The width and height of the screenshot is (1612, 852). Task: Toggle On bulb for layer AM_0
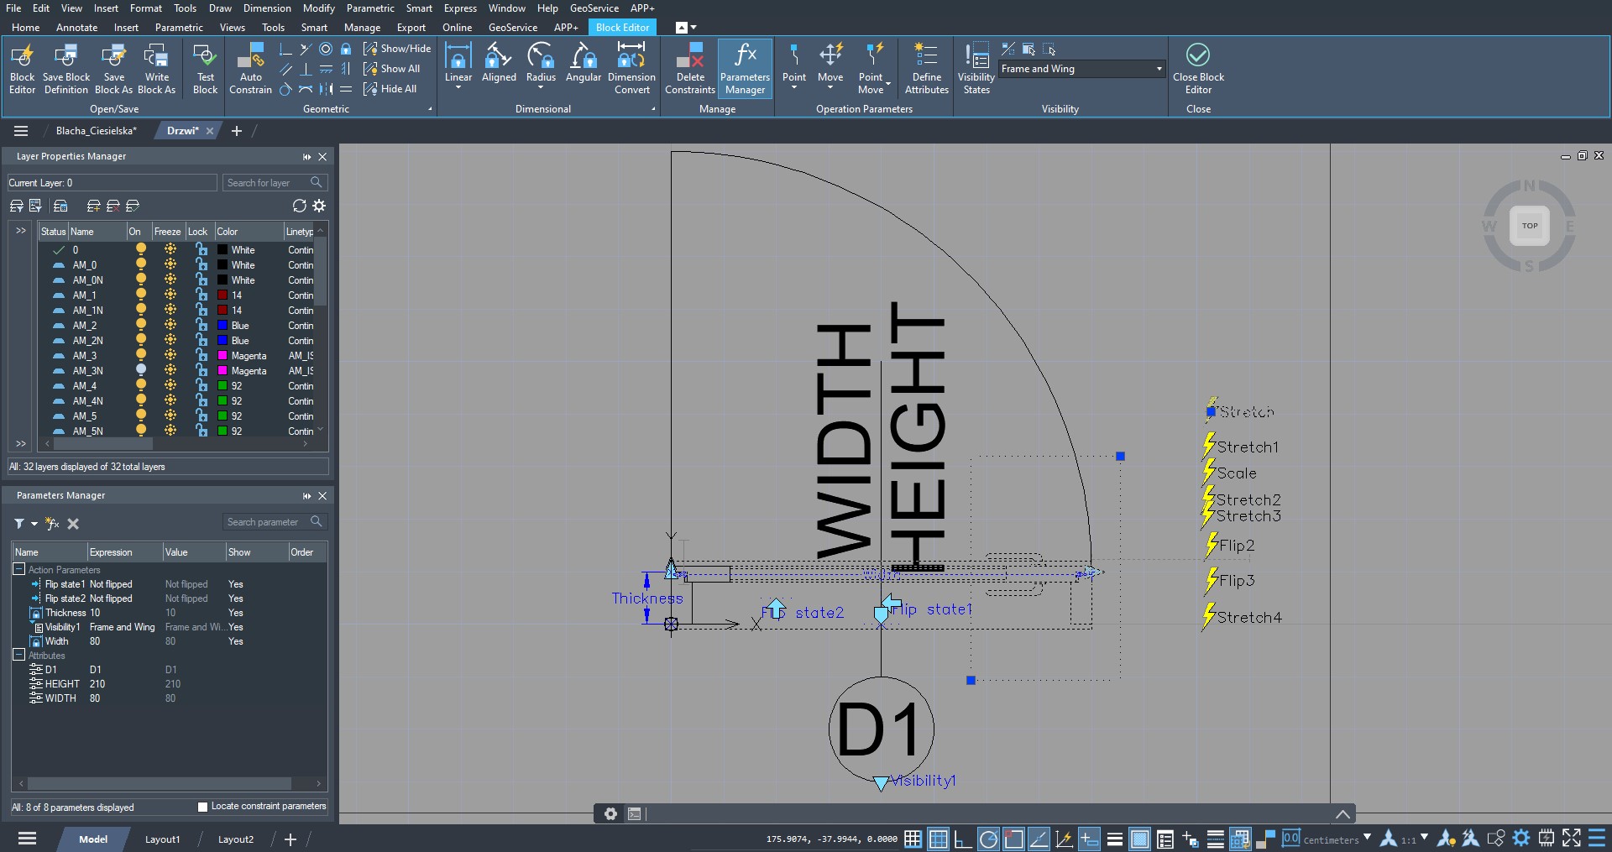click(141, 264)
